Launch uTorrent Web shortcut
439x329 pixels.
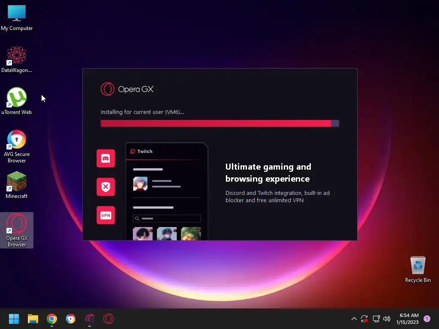click(17, 101)
